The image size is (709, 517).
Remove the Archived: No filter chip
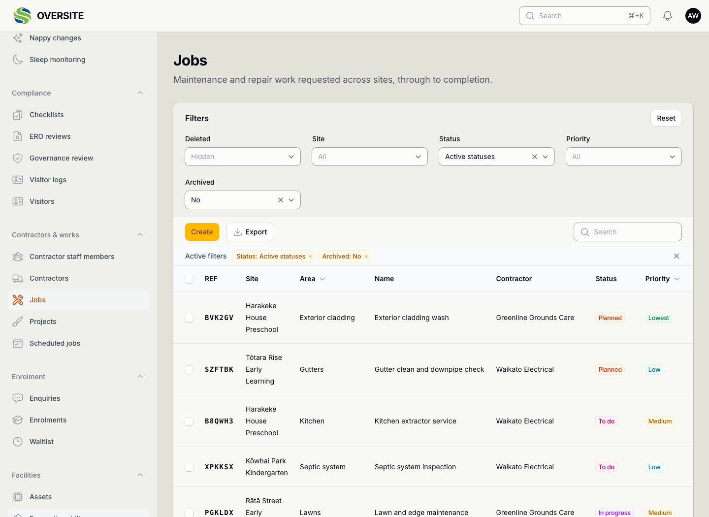(x=366, y=257)
